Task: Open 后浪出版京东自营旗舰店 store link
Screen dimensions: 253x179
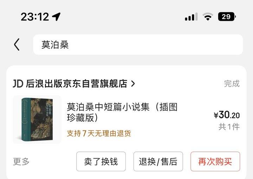Action: (x=77, y=84)
